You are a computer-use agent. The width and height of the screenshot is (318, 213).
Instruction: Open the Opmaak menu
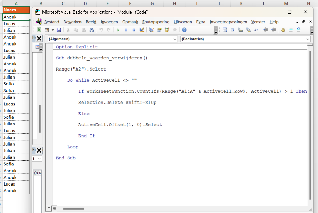click(x=130, y=22)
